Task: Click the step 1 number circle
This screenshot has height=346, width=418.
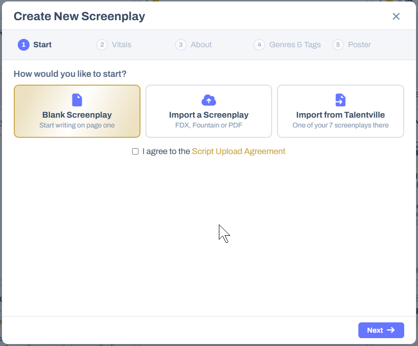Action: tap(24, 45)
